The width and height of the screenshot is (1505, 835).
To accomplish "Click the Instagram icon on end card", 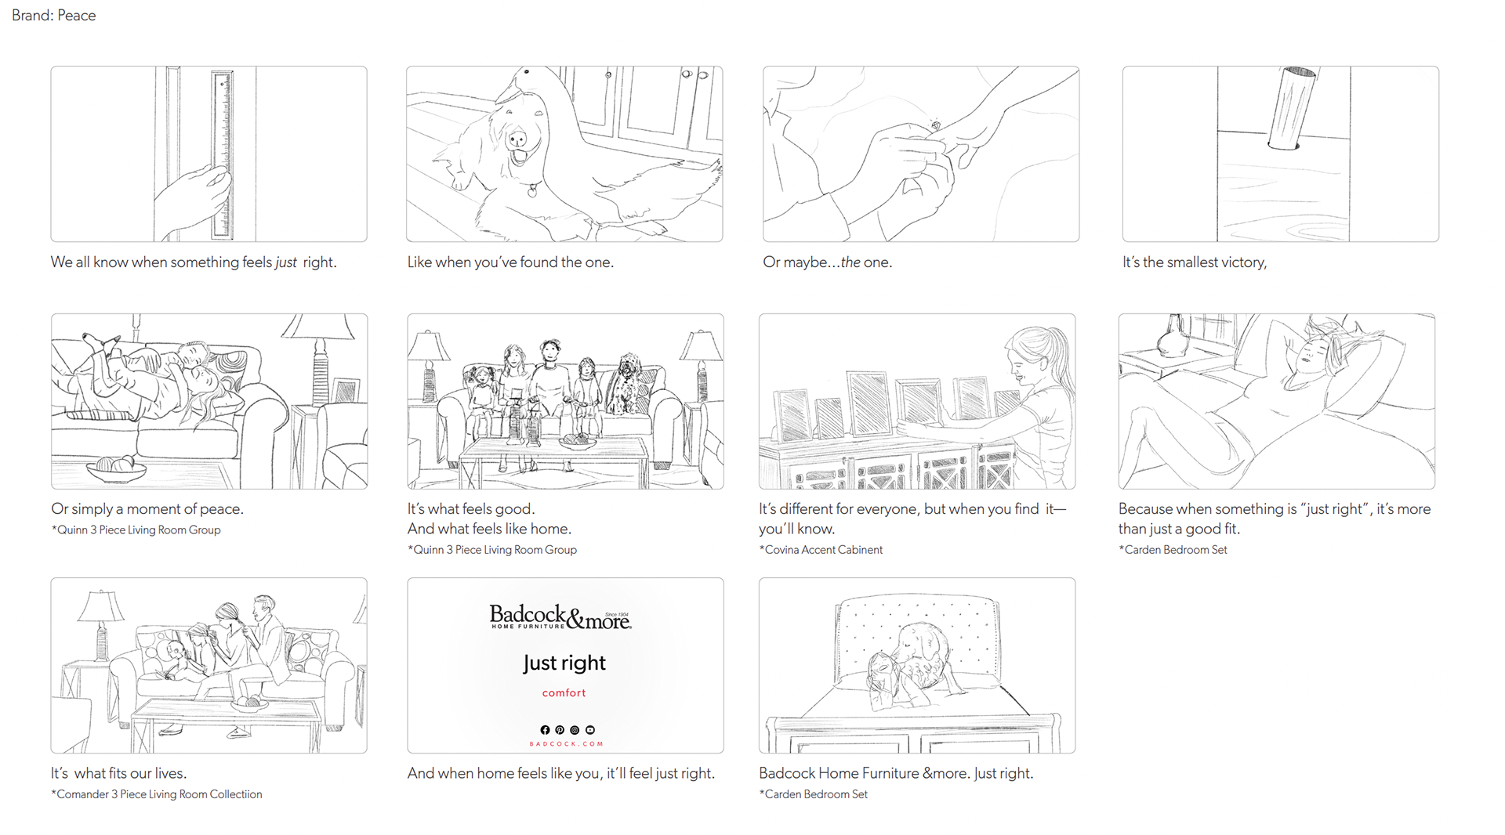I will (575, 729).
